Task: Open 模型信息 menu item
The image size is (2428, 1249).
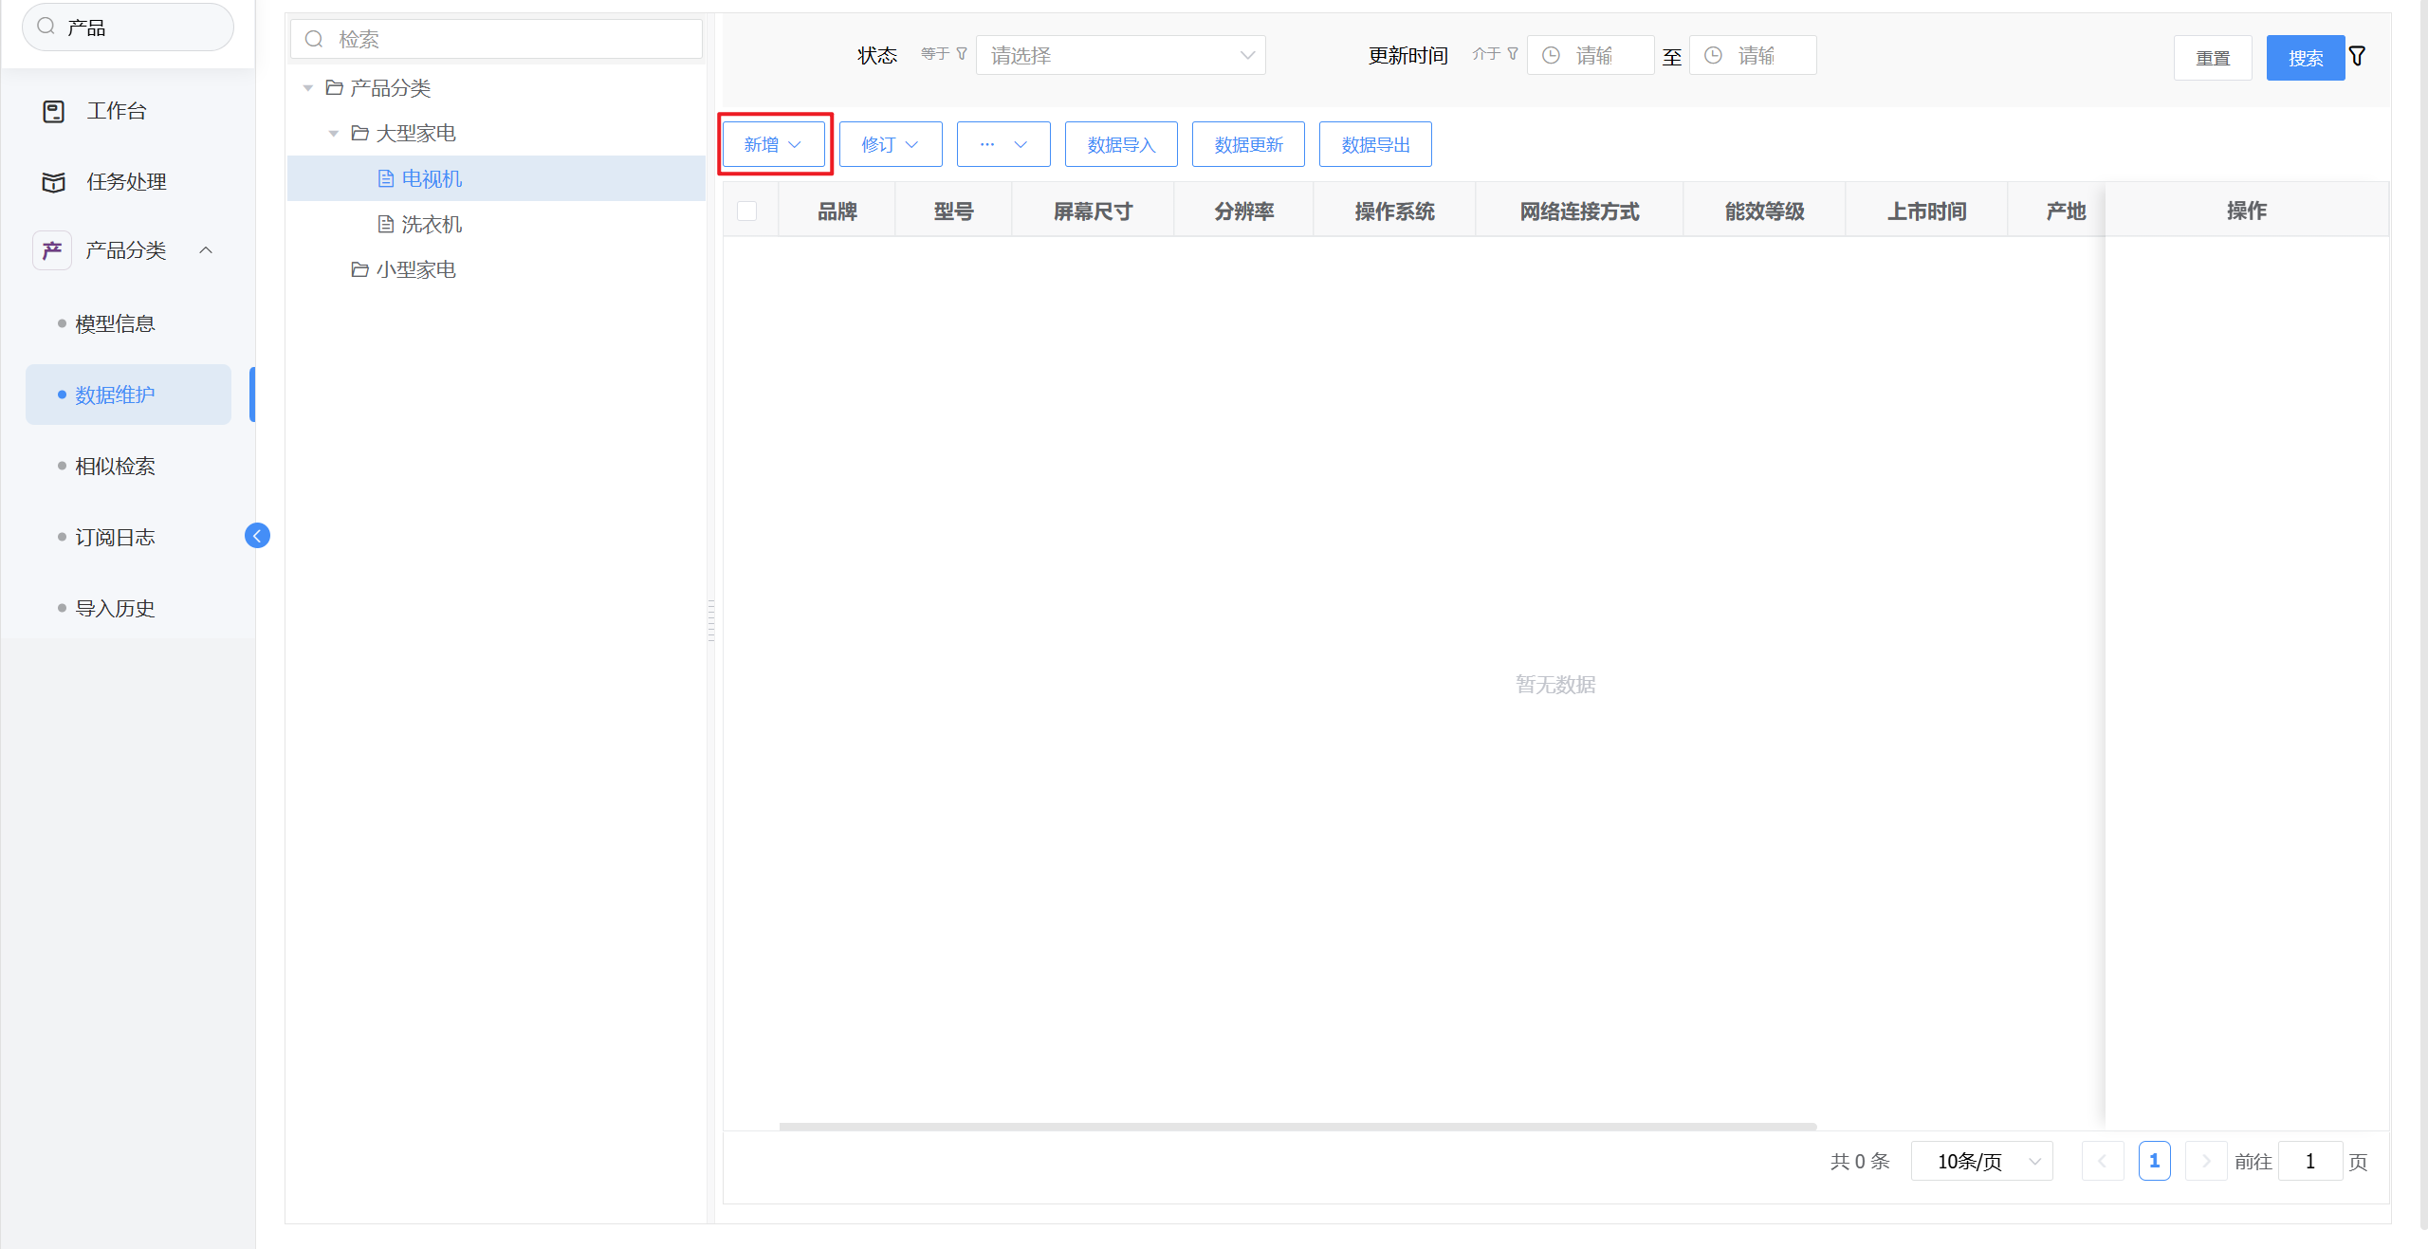Action: pyautogui.click(x=115, y=324)
